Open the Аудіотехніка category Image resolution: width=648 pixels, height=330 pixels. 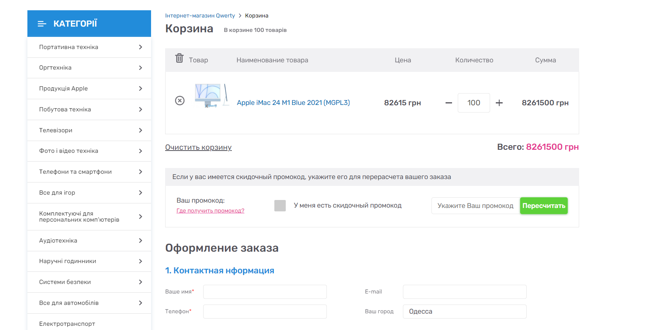[58, 241]
